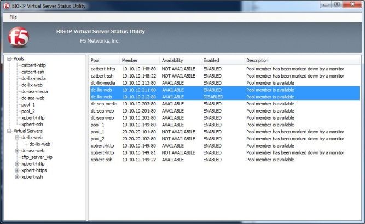Select dc-sea-web in the Pools tree

(x=33, y=98)
